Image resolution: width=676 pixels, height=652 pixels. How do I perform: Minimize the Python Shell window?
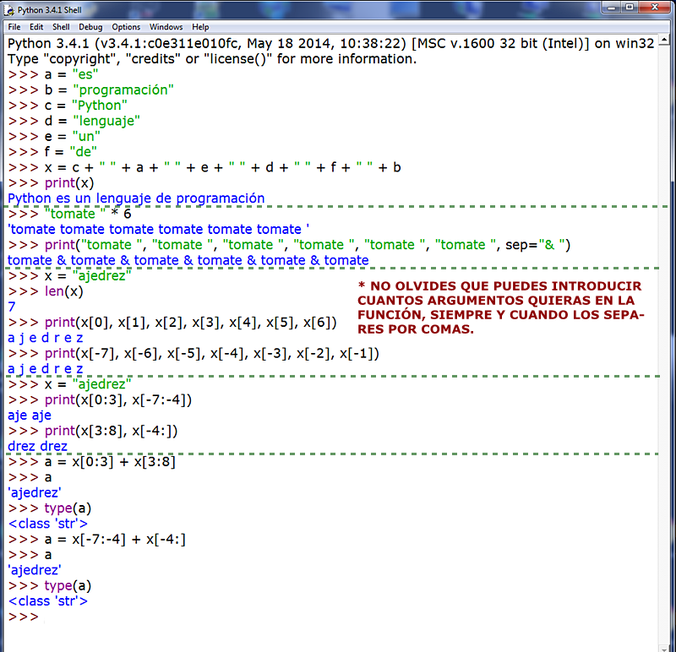tap(610, 9)
